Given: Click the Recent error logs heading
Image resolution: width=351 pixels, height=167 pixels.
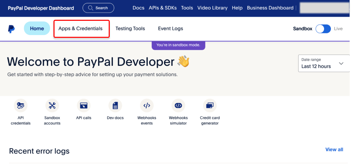Looking at the screenshot, I should [39, 151].
